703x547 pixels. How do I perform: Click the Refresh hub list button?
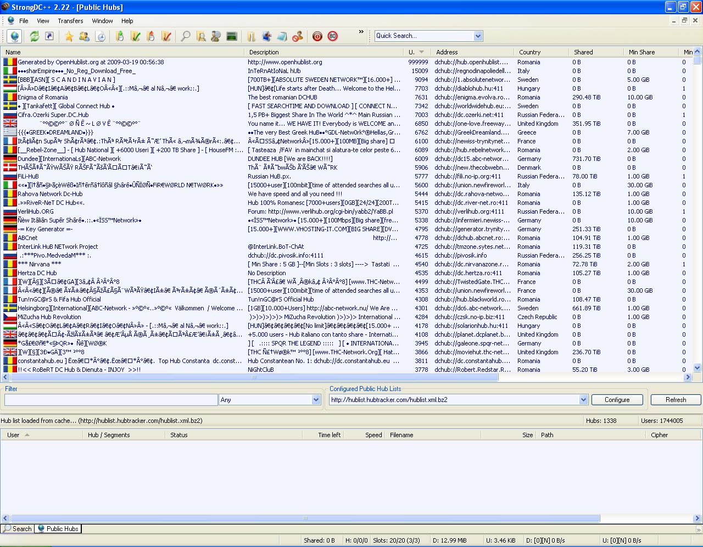tap(676, 400)
